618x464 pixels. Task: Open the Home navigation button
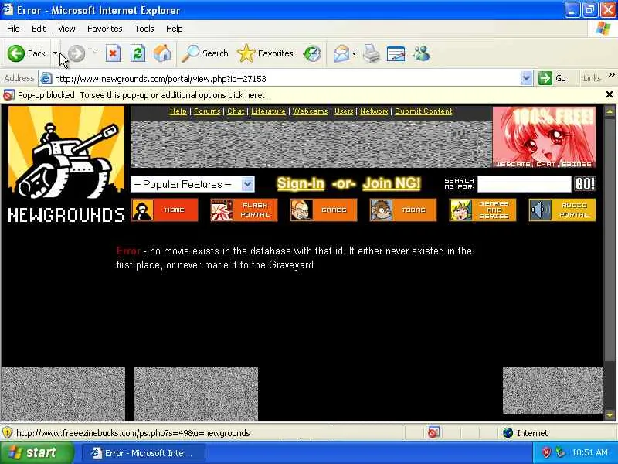[x=165, y=210]
